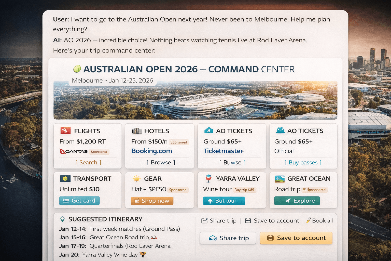Select Save to account in itinerary toolbar
The image size is (391, 261).
(272, 221)
